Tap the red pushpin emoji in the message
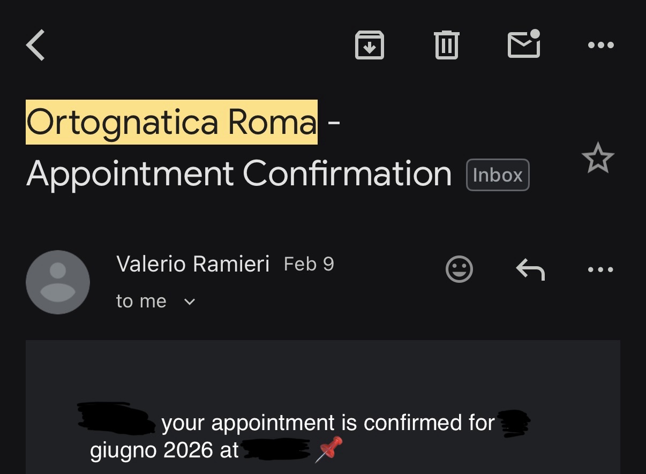646x474 pixels. 328,449
